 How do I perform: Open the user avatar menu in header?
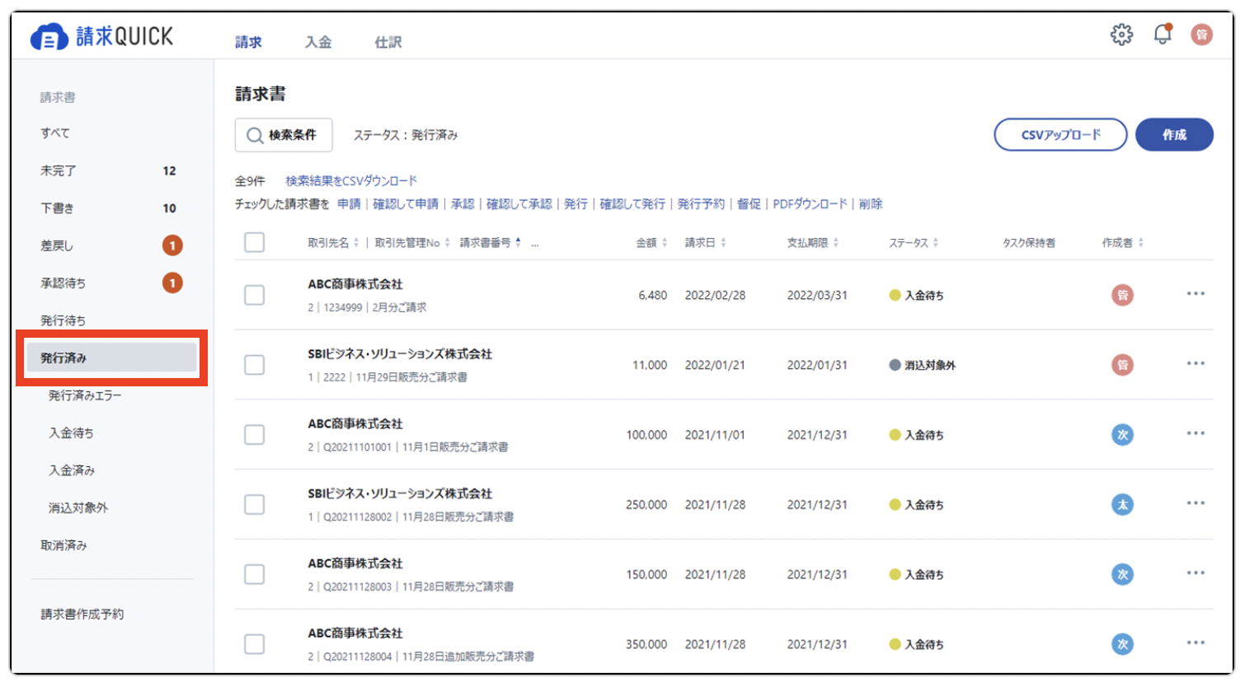pyautogui.click(x=1201, y=35)
